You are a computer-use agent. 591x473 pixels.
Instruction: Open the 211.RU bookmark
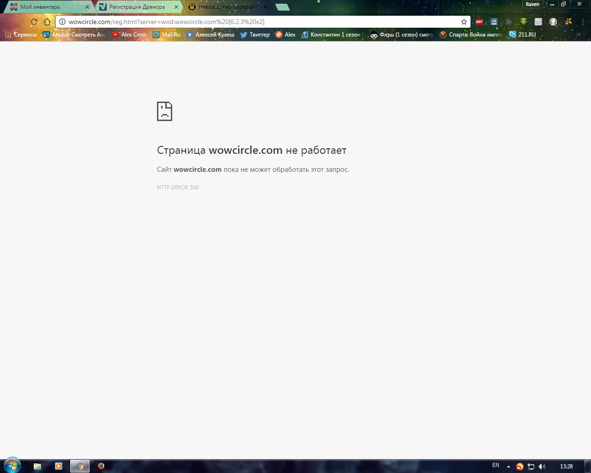[x=522, y=35]
